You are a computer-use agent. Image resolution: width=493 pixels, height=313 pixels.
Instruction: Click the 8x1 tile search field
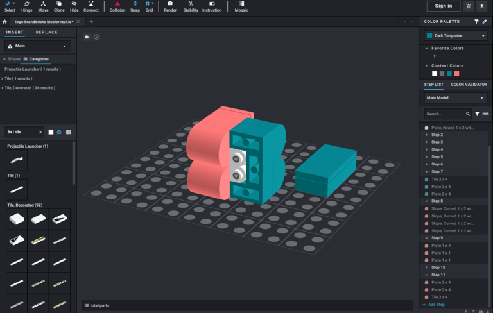tap(22, 132)
